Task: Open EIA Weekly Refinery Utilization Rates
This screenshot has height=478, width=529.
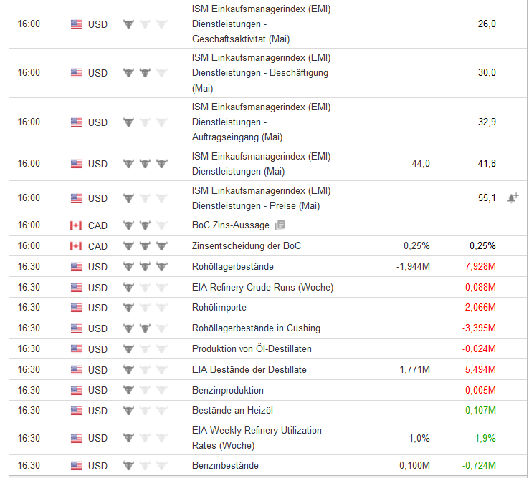Action: 257,438
